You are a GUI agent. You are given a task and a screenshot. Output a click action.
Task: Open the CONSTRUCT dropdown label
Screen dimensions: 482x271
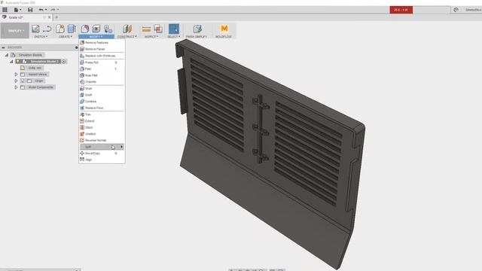[x=127, y=37]
